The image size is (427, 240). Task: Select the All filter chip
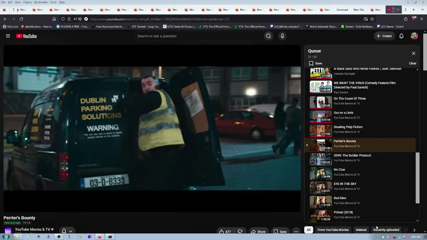coord(309,230)
